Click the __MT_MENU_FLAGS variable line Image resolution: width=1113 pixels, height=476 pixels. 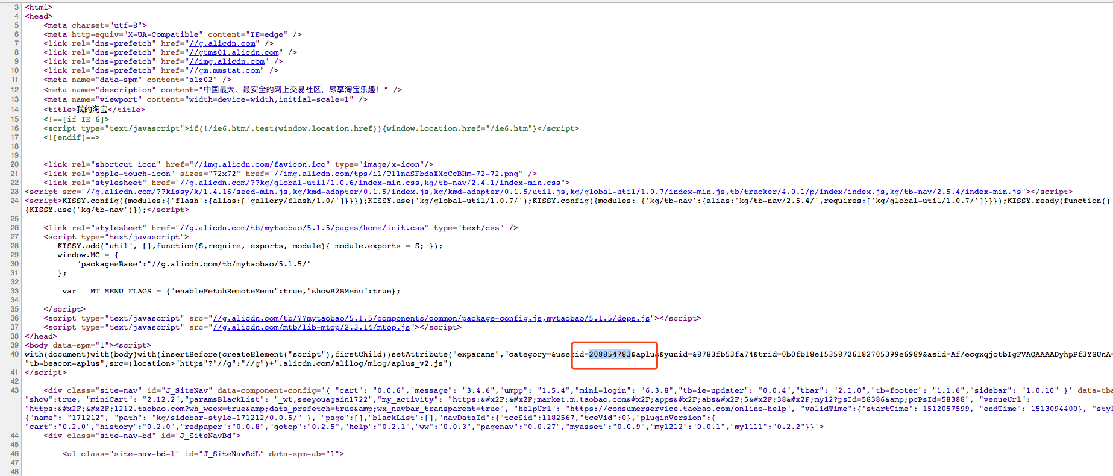(x=231, y=291)
